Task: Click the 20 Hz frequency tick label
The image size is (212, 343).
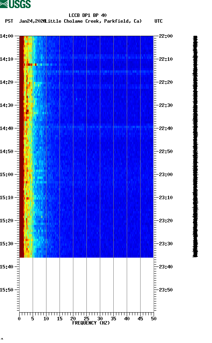Action: (73, 319)
